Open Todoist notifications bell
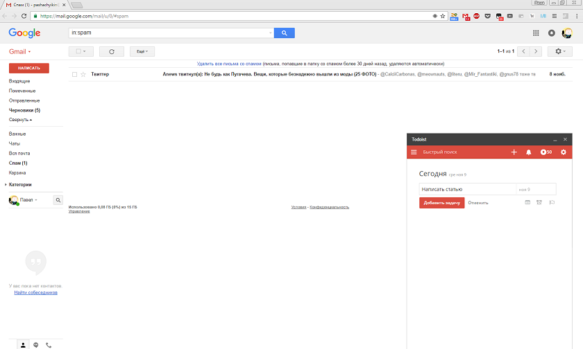 (x=528, y=152)
